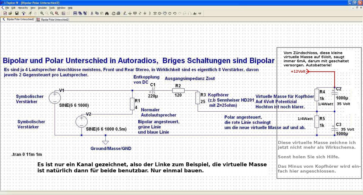Place a Capacitor from toolbar

click(145, 13)
